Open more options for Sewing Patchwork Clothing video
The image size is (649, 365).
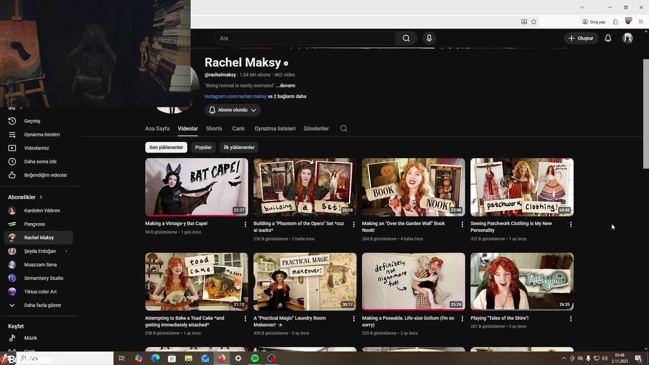[571, 224]
